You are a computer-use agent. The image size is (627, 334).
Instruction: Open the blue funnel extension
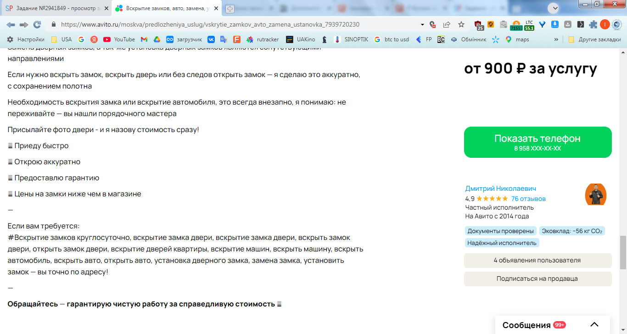click(x=542, y=25)
